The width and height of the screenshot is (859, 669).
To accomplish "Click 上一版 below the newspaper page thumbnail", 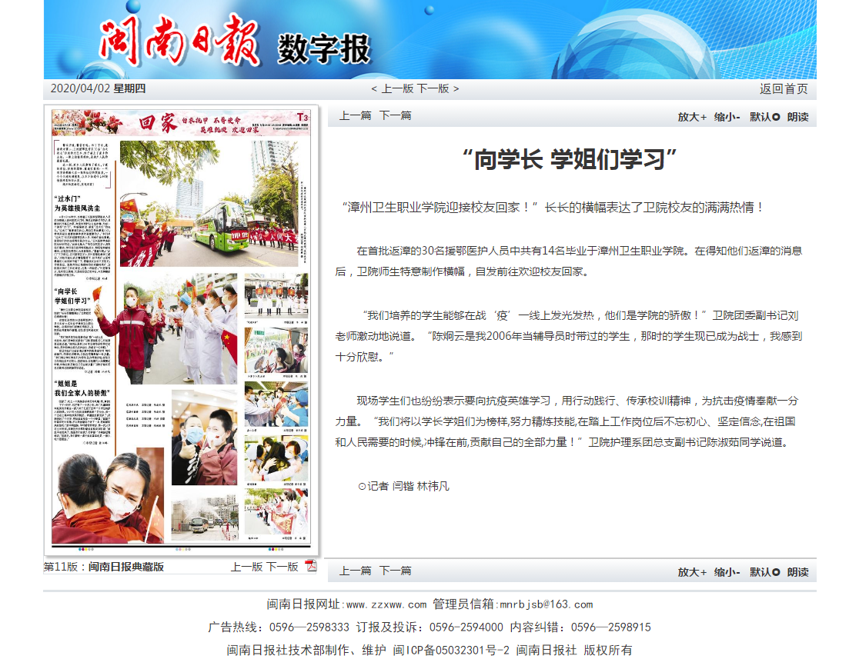I will click(x=246, y=567).
